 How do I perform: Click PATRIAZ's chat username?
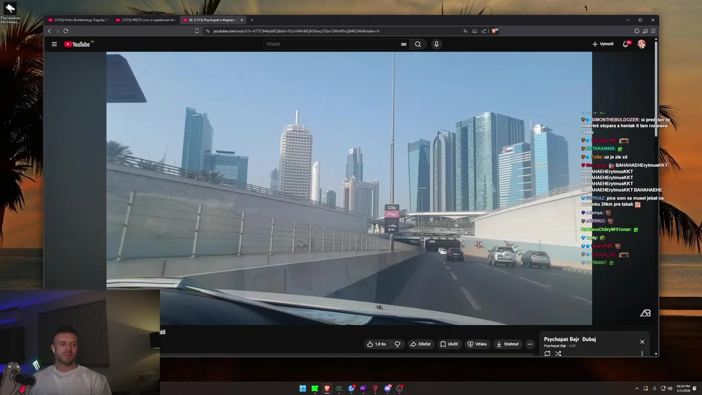pos(596,198)
